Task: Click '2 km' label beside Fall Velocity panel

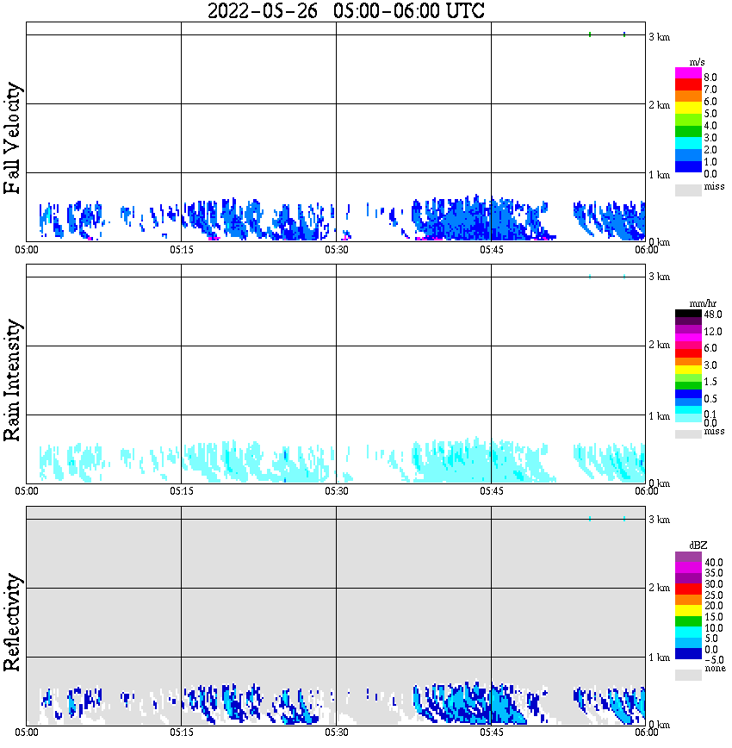Action: pyautogui.click(x=659, y=105)
